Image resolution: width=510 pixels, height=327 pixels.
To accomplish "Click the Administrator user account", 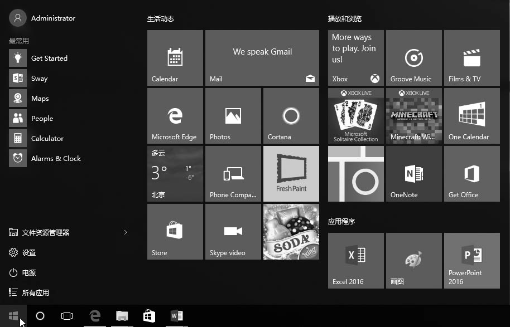I will click(44, 18).
